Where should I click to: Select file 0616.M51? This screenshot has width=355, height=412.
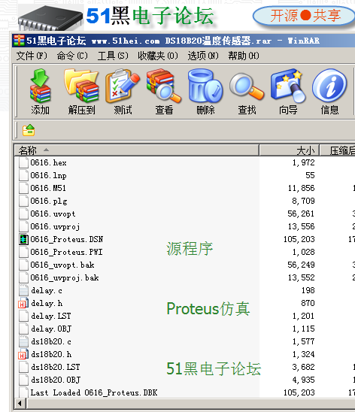[48, 188]
